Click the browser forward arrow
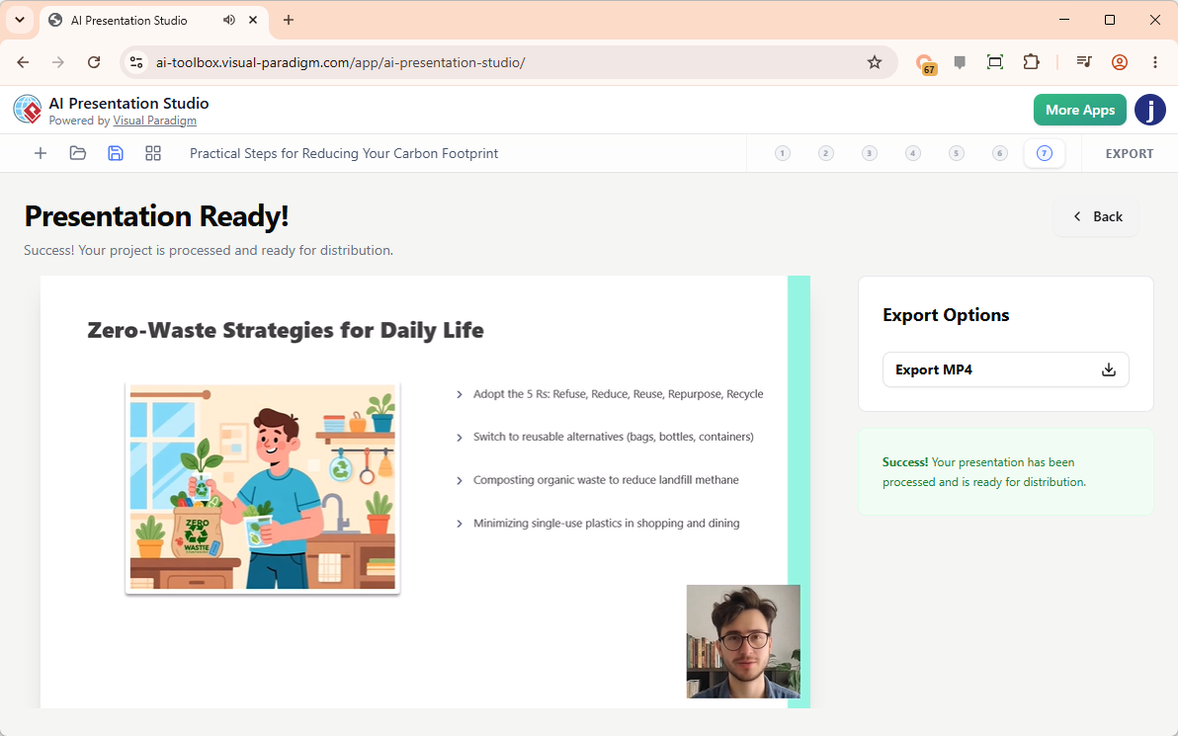Screen dimensions: 1178x736 tap(58, 62)
